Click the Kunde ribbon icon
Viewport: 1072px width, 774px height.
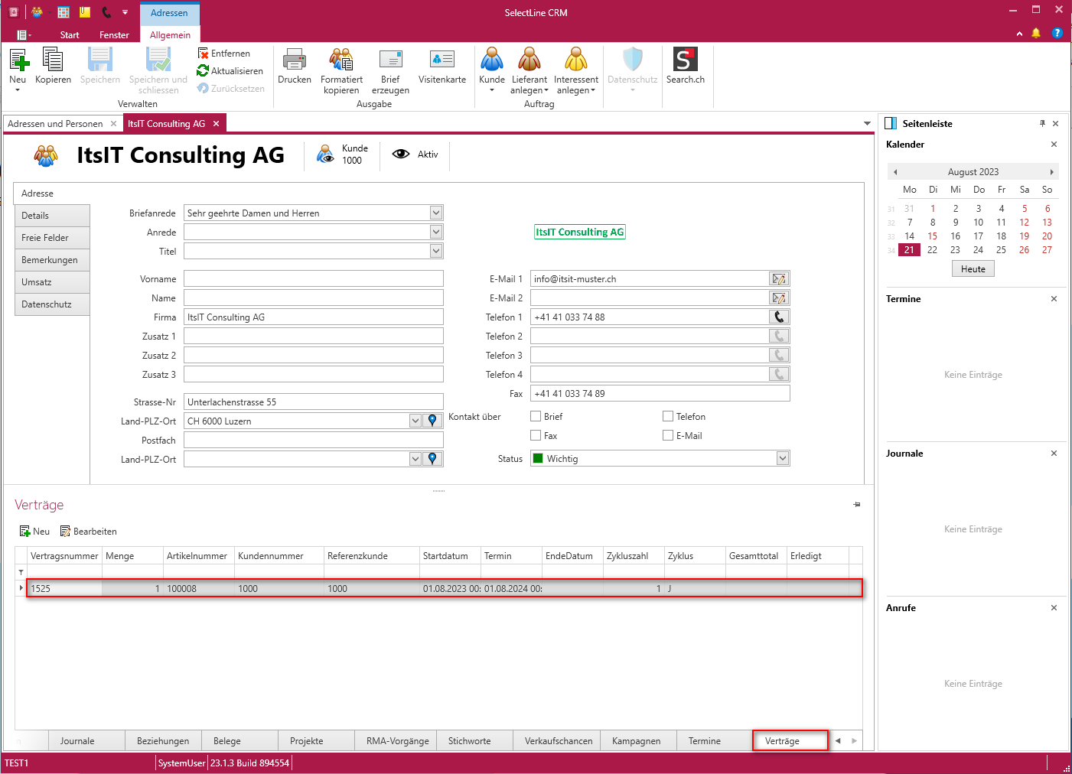492,60
